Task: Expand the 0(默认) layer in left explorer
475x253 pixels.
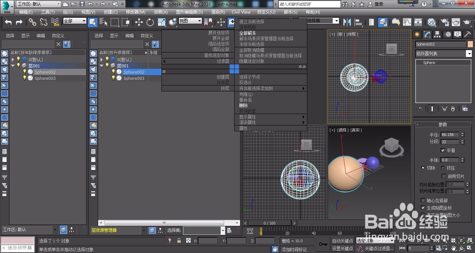Action: [13, 60]
